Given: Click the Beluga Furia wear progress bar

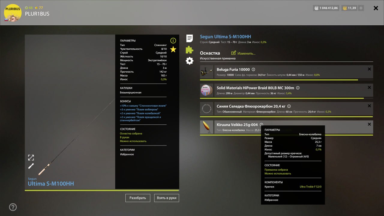Looking at the screenshot, I should tap(286, 80).
